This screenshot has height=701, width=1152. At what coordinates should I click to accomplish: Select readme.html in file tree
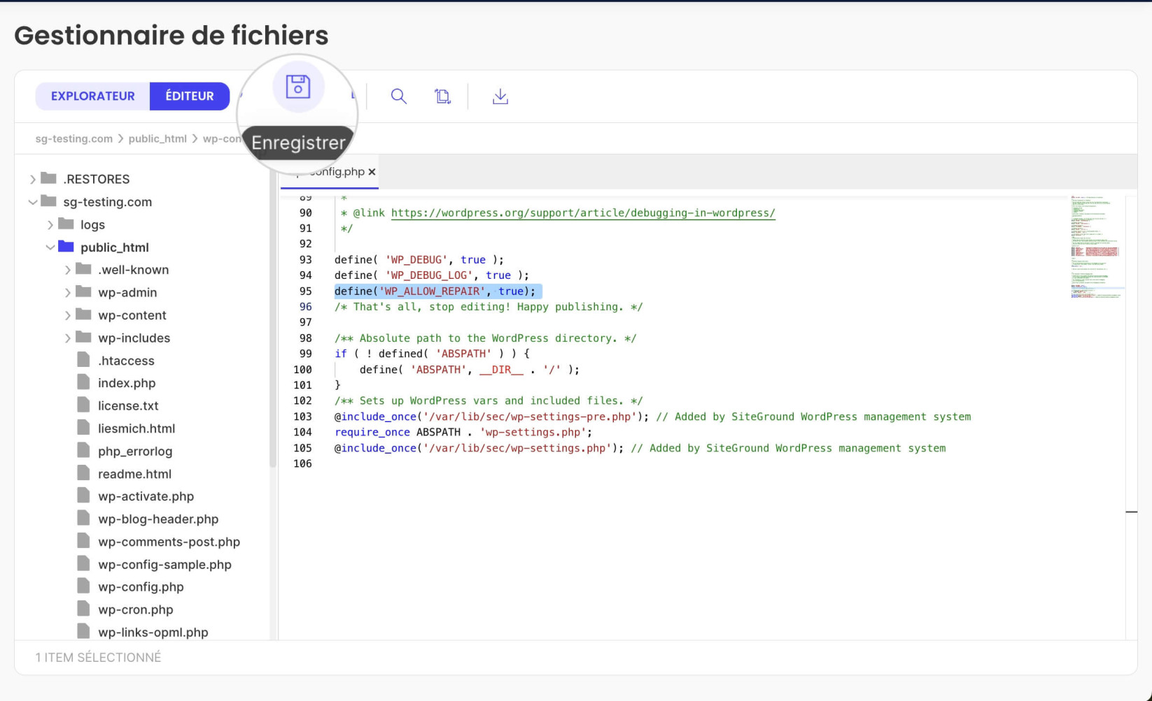134,474
